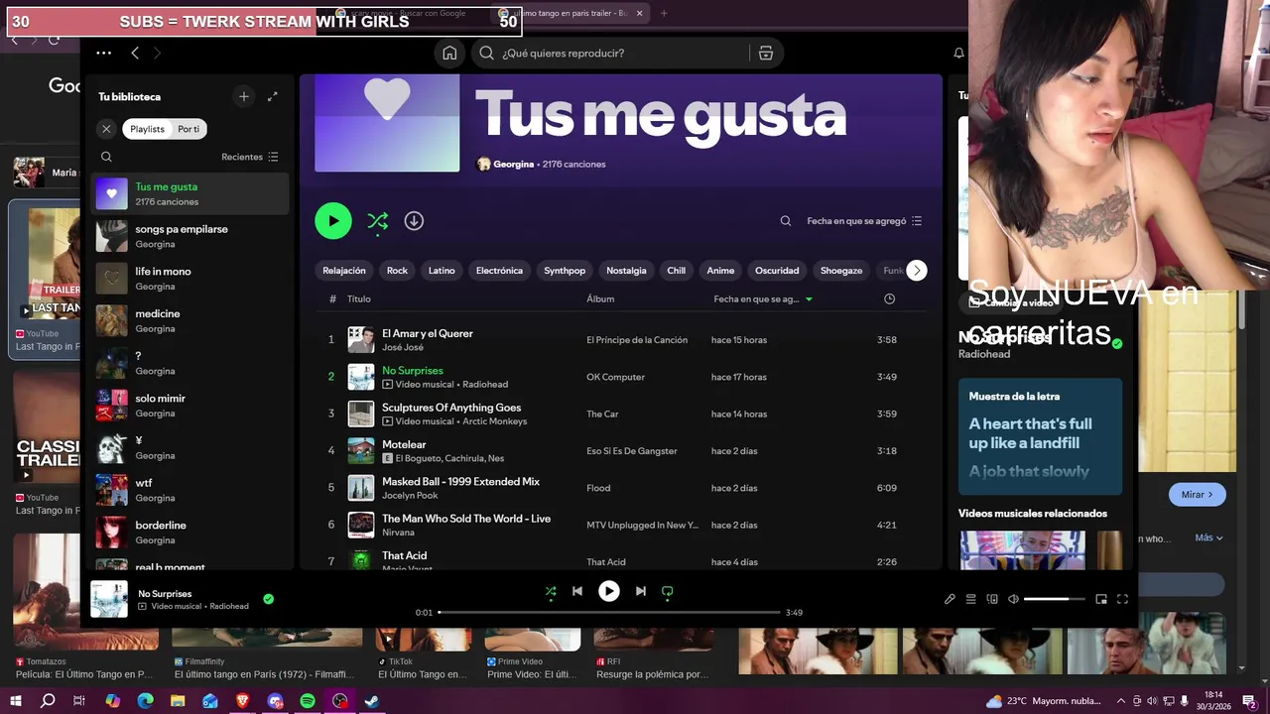Filter songs by Synthpop chip
Screen dimensions: 1270x714
565,271
